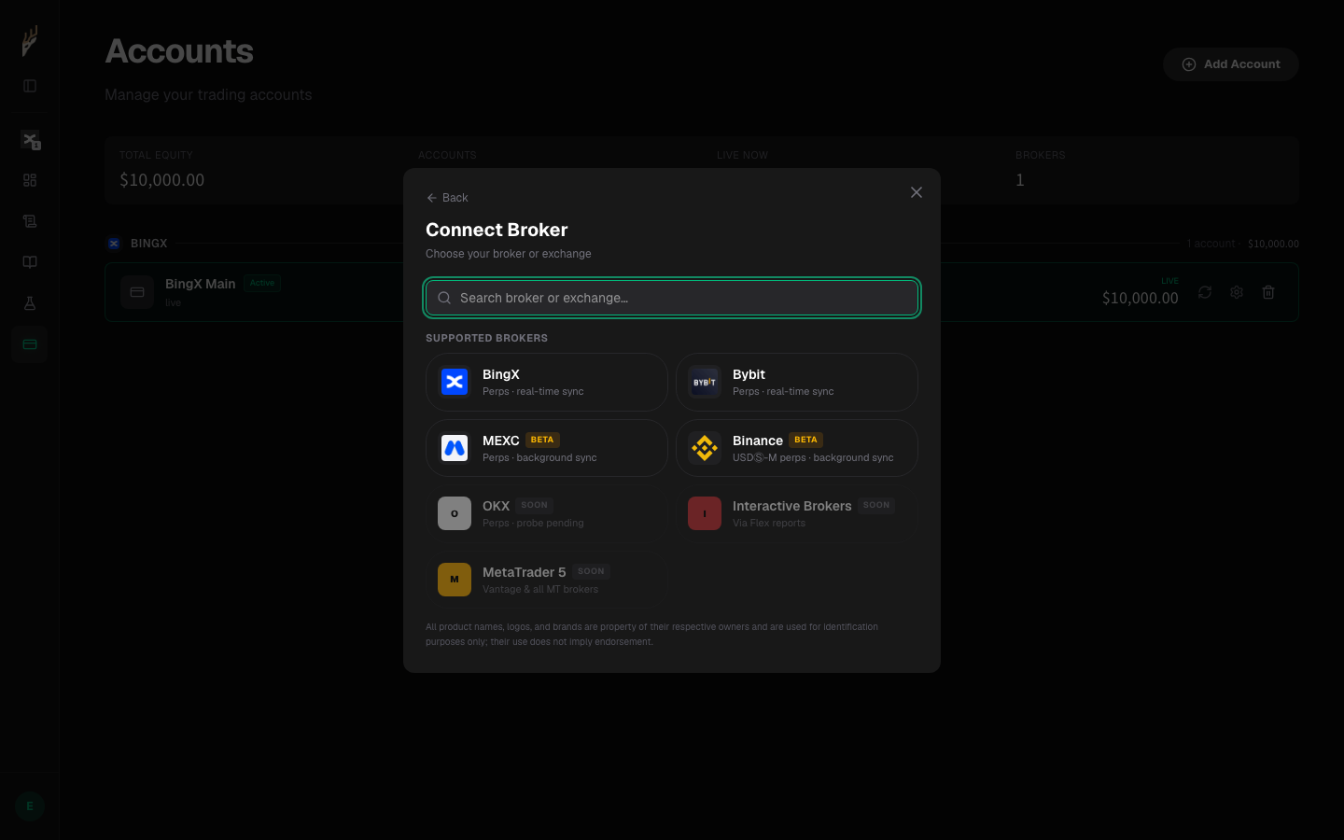Open the trades list sidebar icon
This screenshot has height=840, width=1344.
click(30, 221)
